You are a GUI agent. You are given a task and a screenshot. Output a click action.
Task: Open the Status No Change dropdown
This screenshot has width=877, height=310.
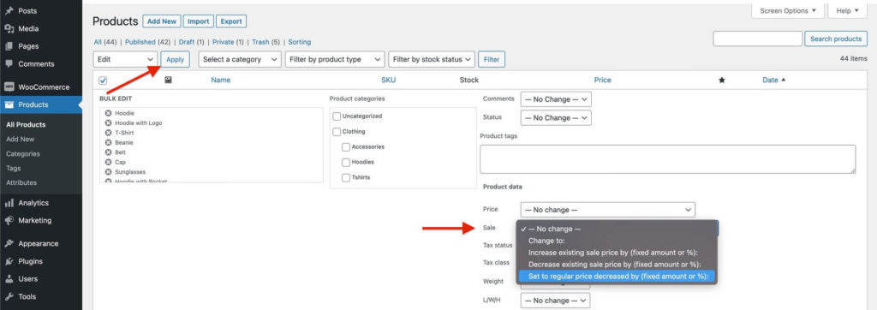556,118
